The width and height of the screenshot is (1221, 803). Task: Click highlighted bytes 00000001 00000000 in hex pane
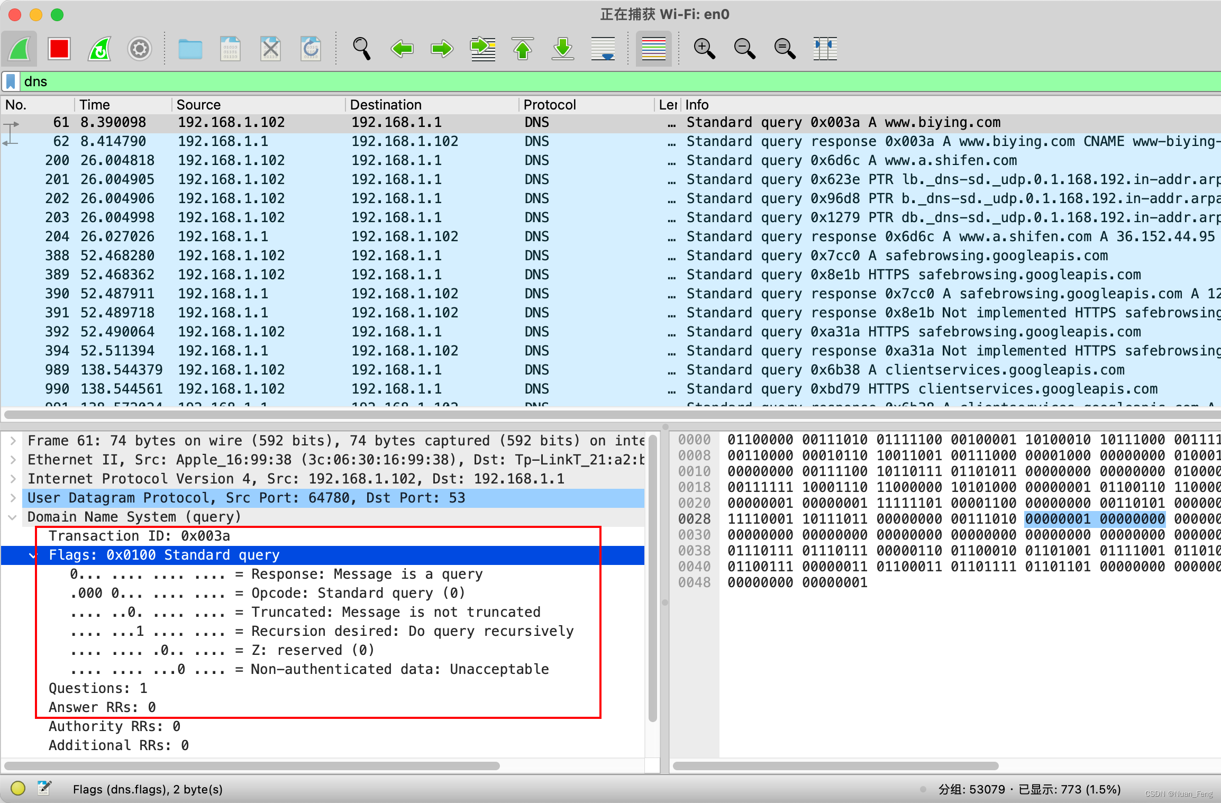pos(1095,519)
